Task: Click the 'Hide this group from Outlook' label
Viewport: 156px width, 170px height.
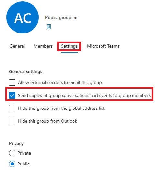Action: (x=48, y=121)
